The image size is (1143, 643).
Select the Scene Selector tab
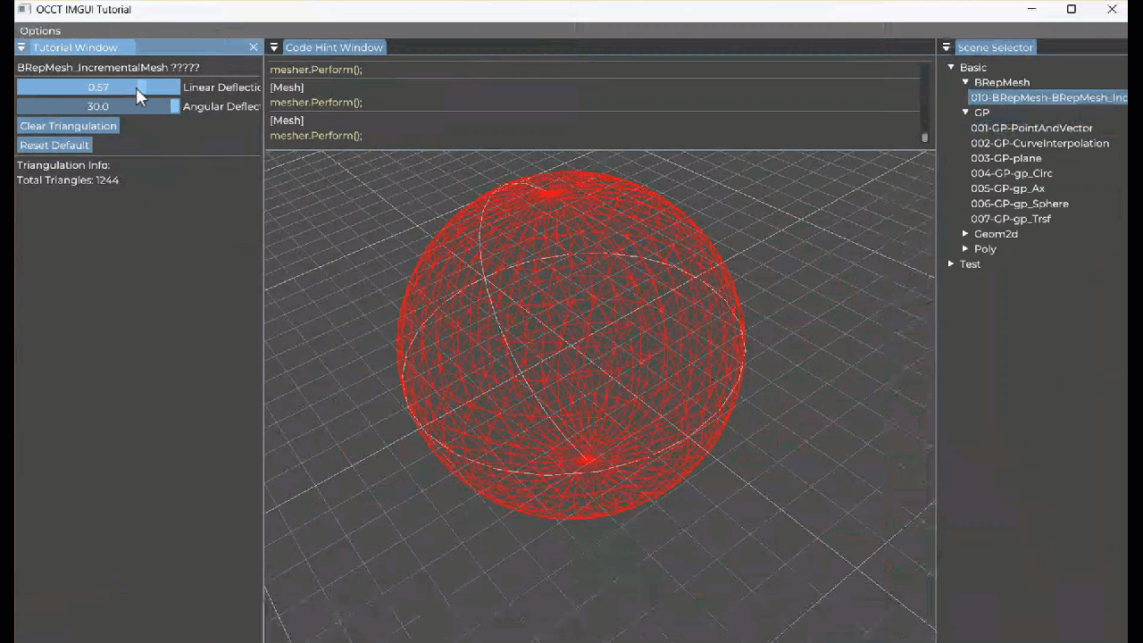coord(995,47)
